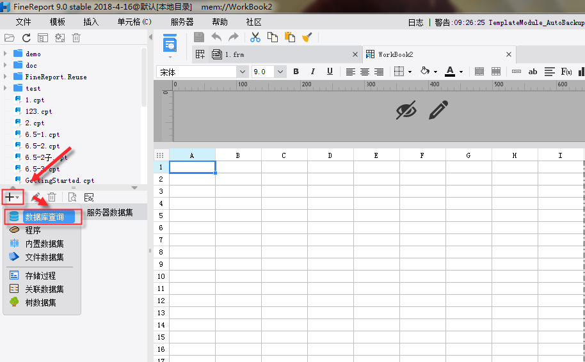Click the 日志 log link
This screenshot has height=362, width=585.
415,23
